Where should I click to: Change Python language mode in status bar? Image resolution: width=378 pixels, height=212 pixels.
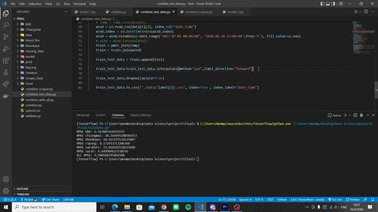tap(282, 200)
